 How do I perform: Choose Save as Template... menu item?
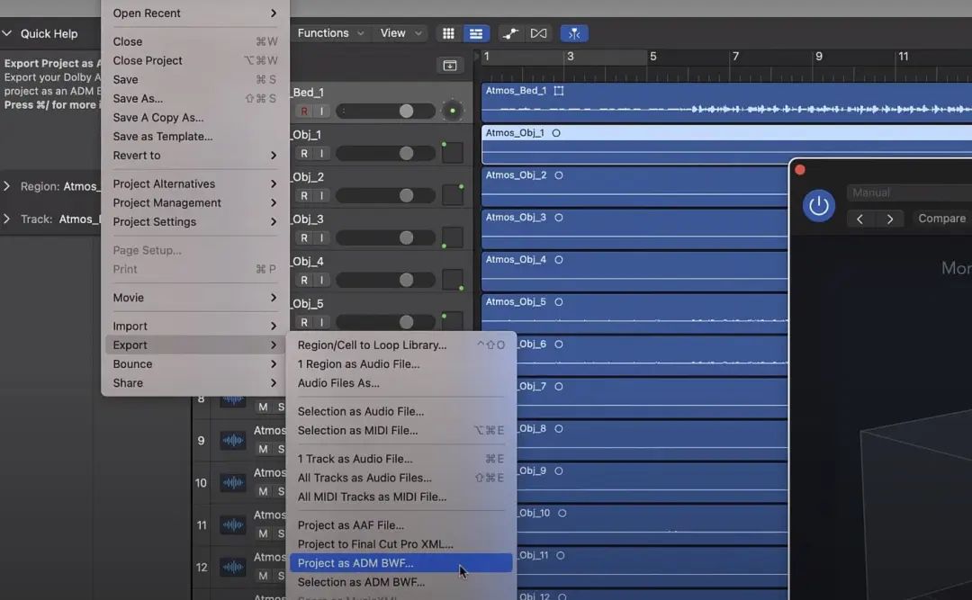[194, 137]
